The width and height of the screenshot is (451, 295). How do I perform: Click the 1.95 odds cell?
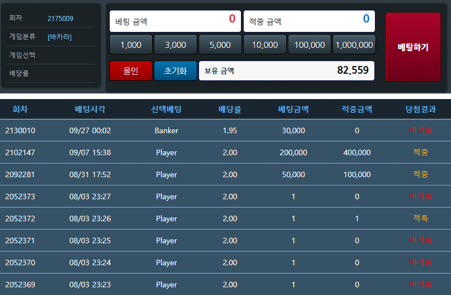(230, 130)
